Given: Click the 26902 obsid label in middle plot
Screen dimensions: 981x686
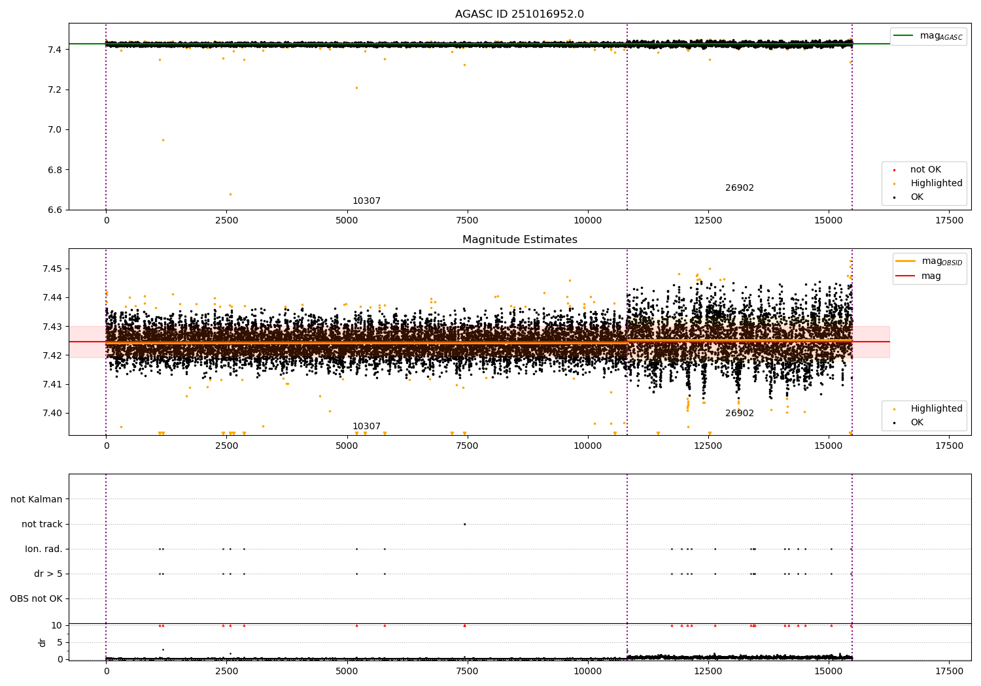Looking at the screenshot, I should coord(739,414).
